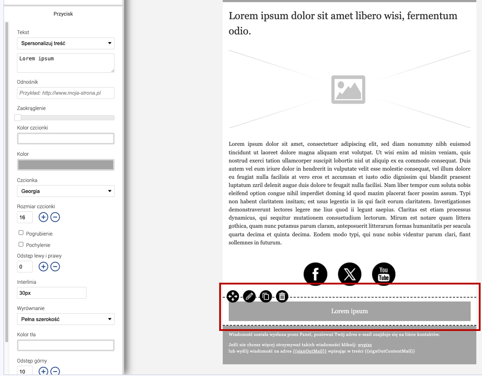Duplicate the button block with copy icon
This screenshot has width=482, height=376.
(x=266, y=296)
